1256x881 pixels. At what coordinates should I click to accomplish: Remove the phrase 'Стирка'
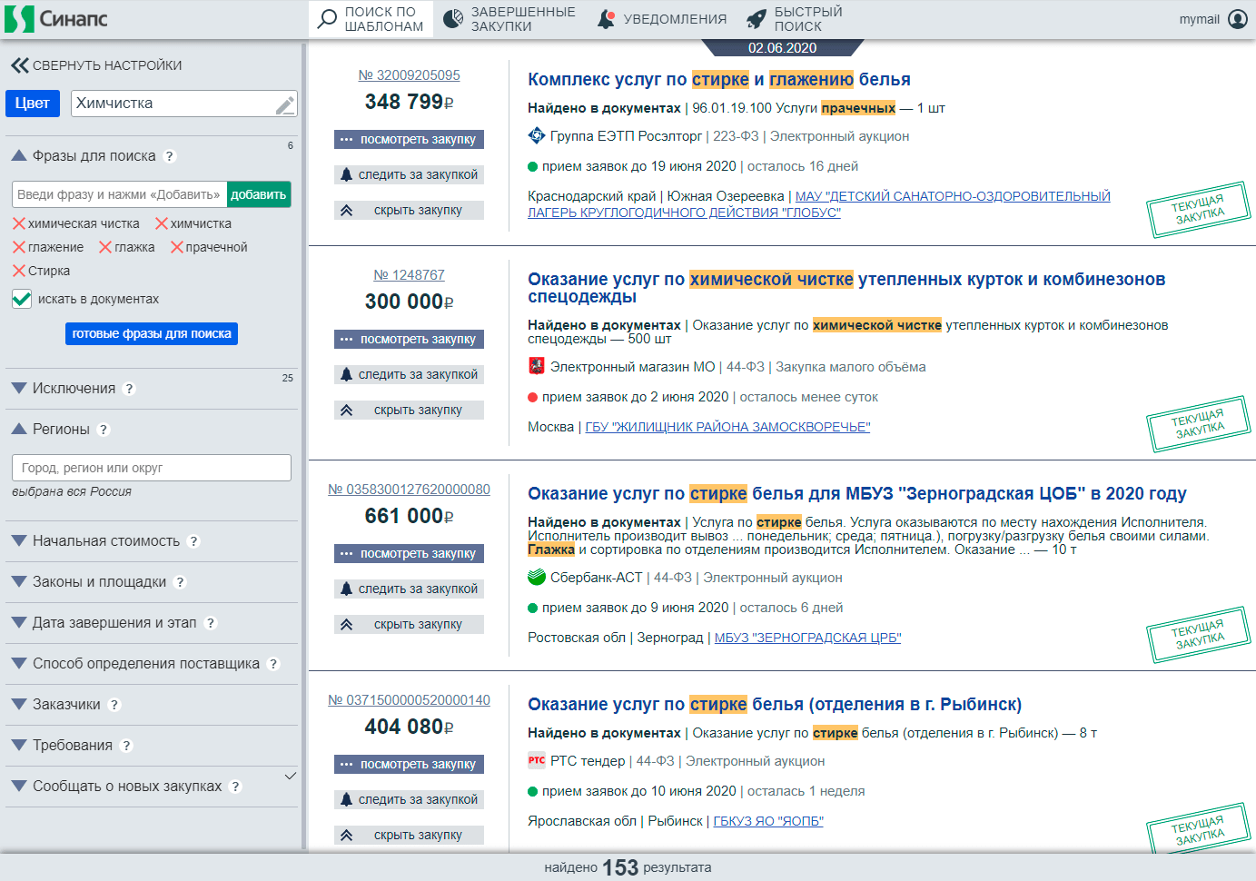pyautogui.click(x=19, y=271)
